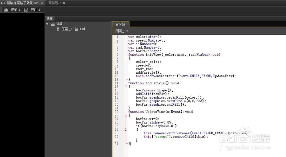The width and height of the screenshot is (286, 157).
Task: Click the 'var boxPar:Shape;' code line
Action: (145, 51)
